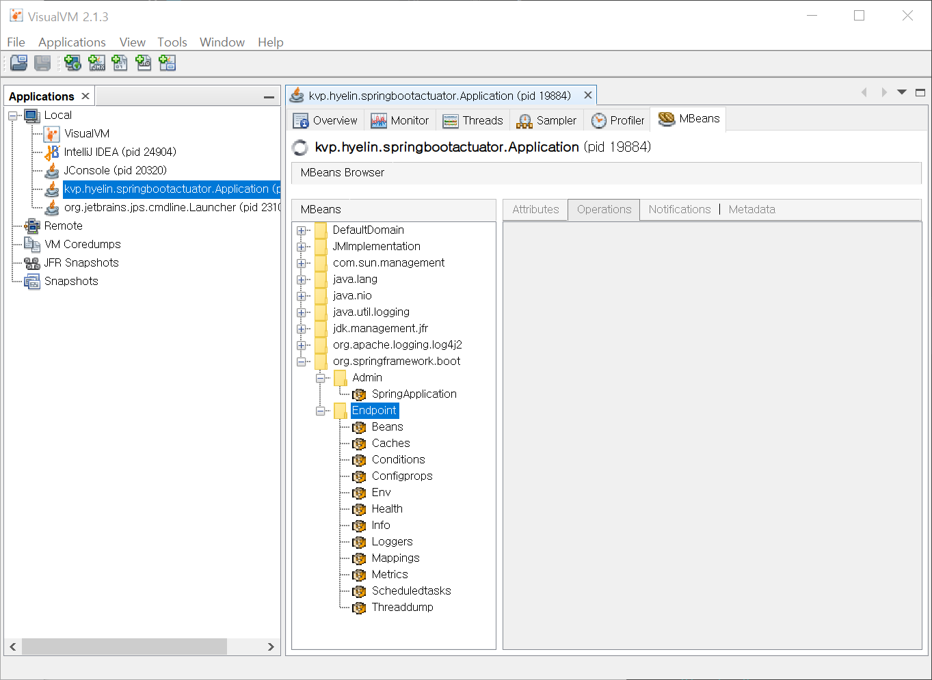Image resolution: width=932 pixels, height=680 pixels.
Task: Click the Add Remote Host toolbar icon
Action: [x=72, y=63]
